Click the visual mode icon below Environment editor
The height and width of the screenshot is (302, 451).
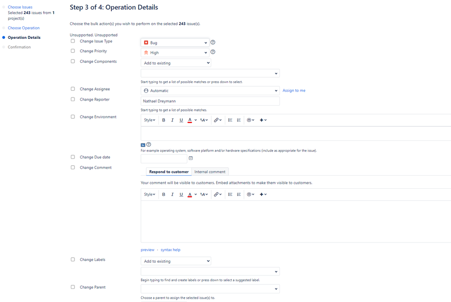click(143, 145)
